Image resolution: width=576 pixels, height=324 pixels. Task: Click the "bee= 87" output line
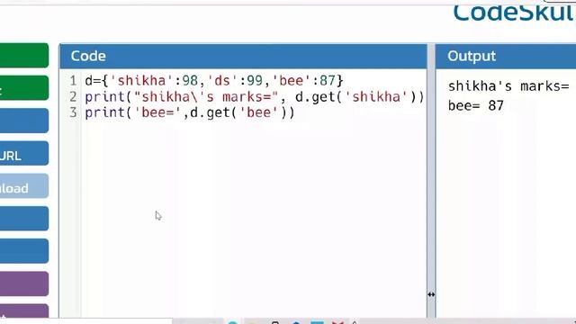click(476, 106)
